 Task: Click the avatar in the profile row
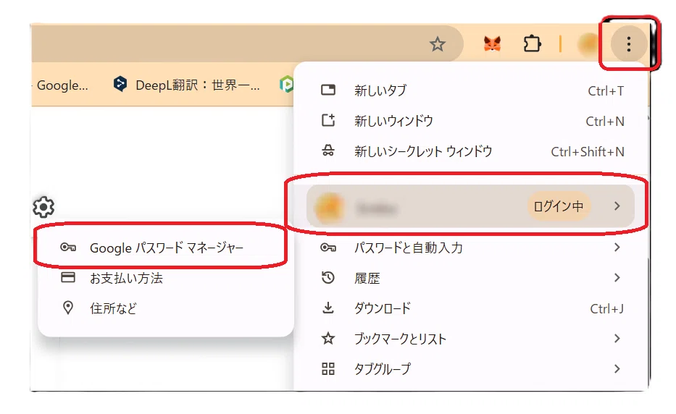pyautogui.click(x=330, y=207)
